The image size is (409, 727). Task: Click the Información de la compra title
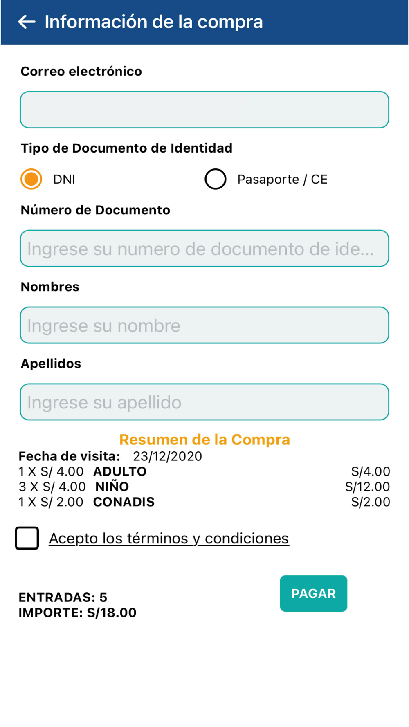(x=154, y=22)
